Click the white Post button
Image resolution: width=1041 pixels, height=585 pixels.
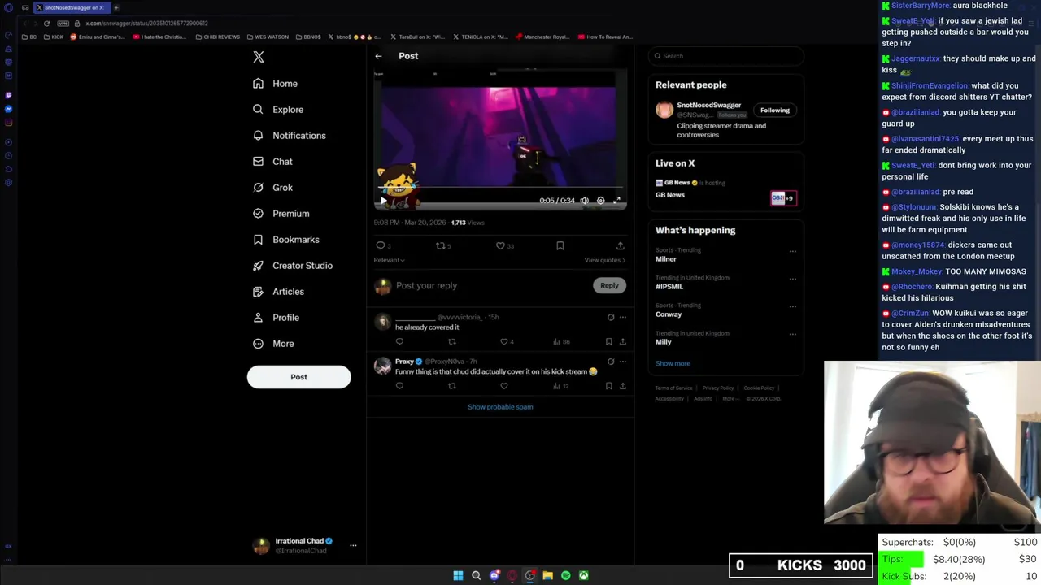(298, 377)
